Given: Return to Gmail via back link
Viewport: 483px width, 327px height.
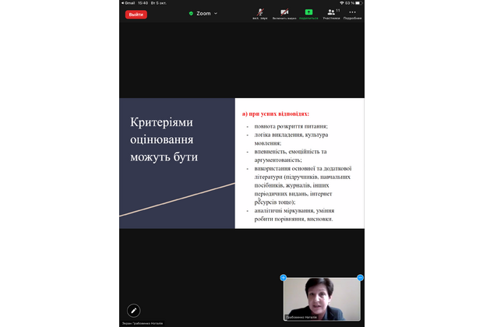Looking at the screenshot, I should tap(129, 2).
